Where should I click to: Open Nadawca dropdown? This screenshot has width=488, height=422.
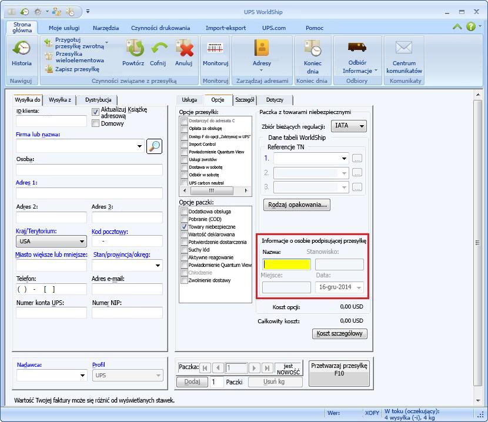click(82, 376)
